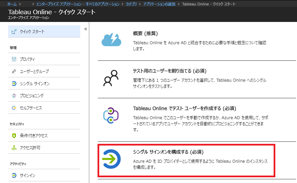Click the アクティビティ section header
The width and height of the screenshot is (297, 183).
point(18,164)
